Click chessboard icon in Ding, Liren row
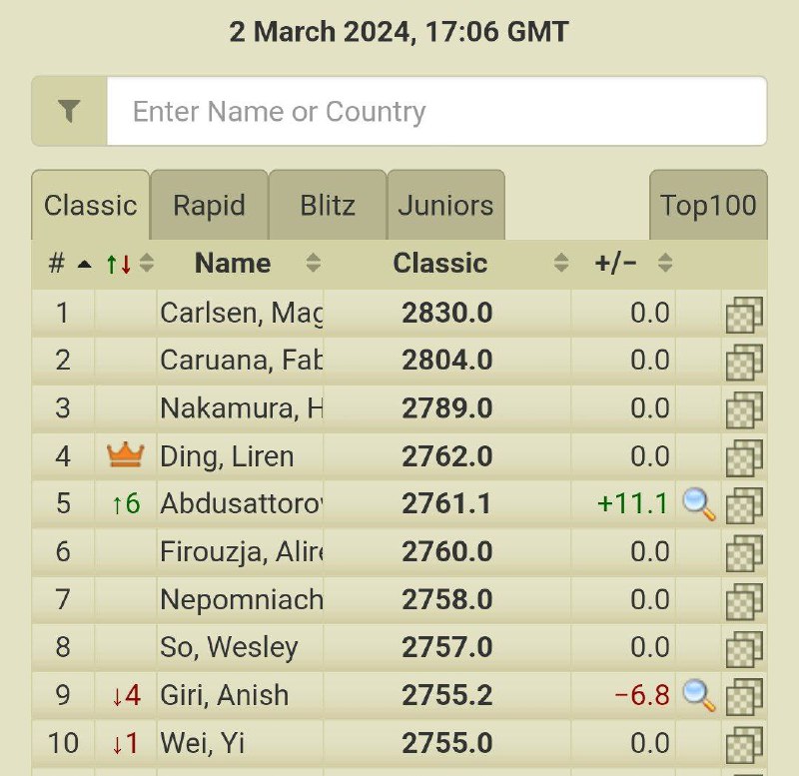Screen dimensions: 799x776 [x=744, y=457]
